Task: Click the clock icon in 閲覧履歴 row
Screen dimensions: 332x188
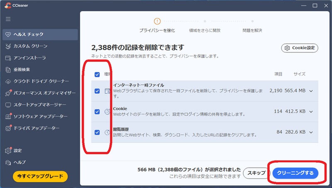Action: point(107,133)
